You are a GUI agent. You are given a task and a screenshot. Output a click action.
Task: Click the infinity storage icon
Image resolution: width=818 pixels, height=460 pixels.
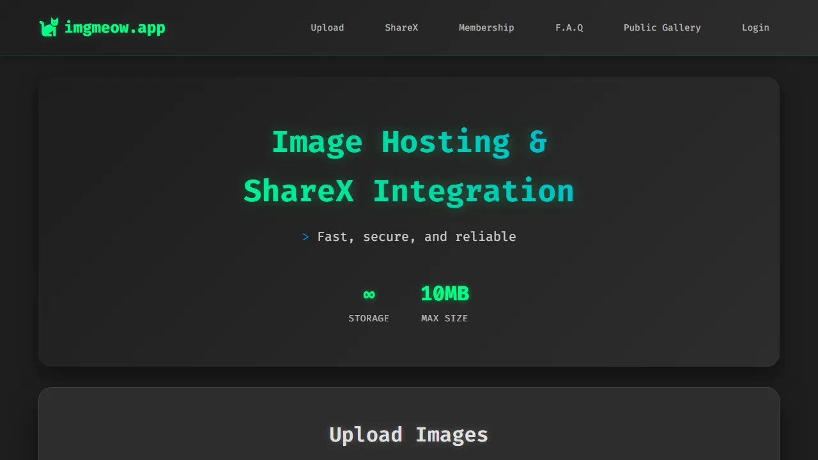point(369,295)
